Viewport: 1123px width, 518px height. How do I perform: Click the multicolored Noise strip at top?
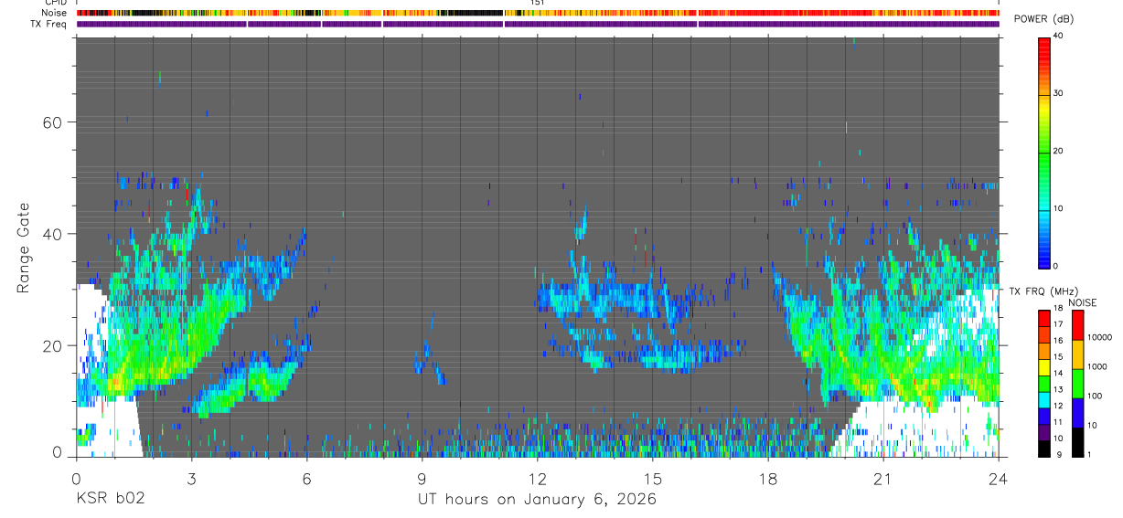[x=538, y=13]
